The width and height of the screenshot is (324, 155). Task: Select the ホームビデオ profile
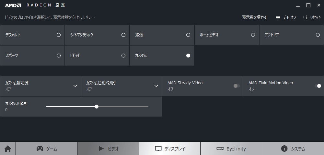point(227,35)
